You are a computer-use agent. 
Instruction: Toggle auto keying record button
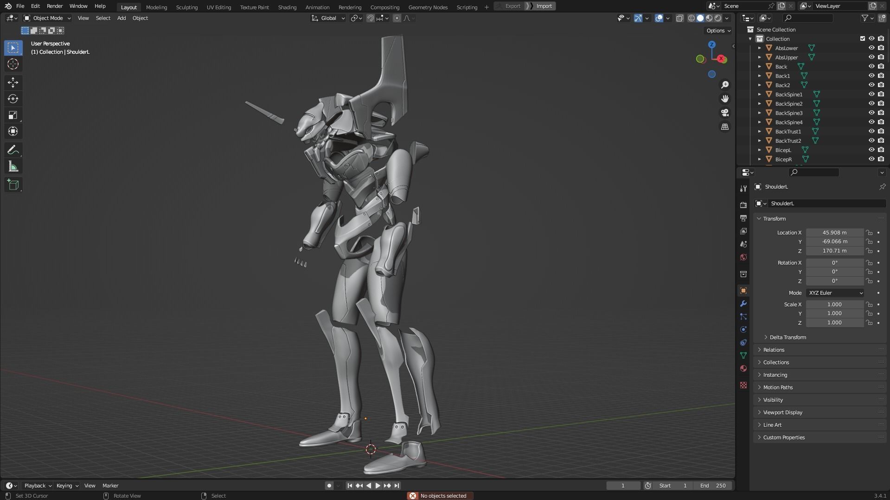(x=329, y=486)
